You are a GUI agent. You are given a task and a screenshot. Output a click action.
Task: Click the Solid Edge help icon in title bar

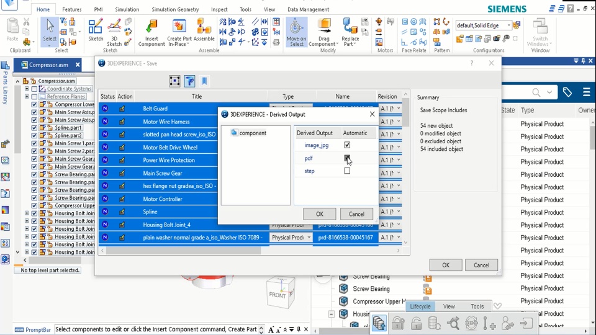571,8
